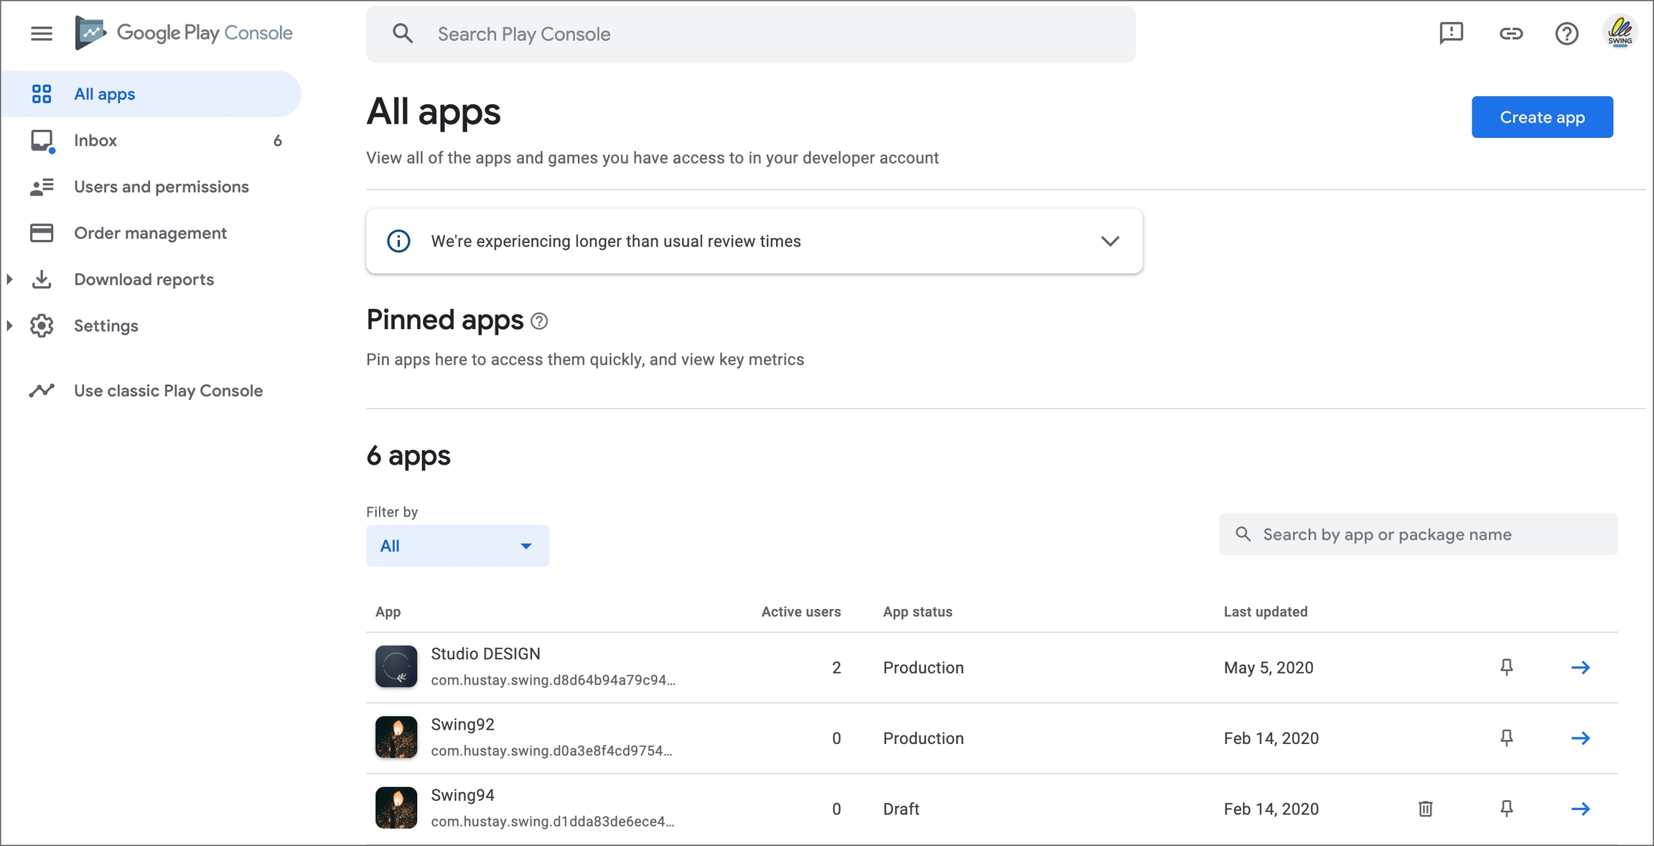1654x846 pixels.
Task: Pin the Swing92 app
Action: [x=1507, y=738]
